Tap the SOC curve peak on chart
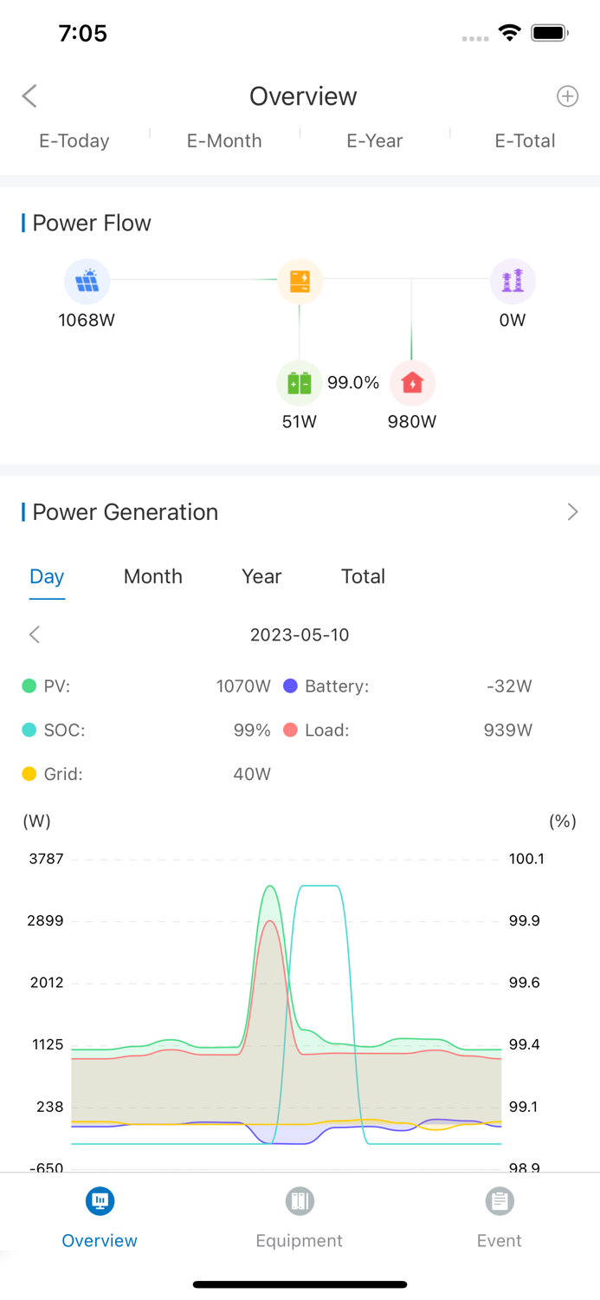Screen dimensions: 600x1300 point(319,886)
